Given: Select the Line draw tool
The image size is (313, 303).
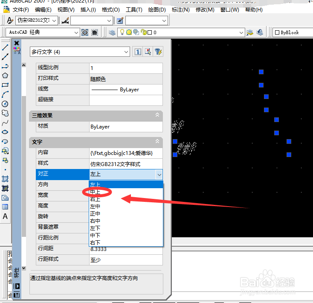Looking at the screenshot, I should 5,47.
